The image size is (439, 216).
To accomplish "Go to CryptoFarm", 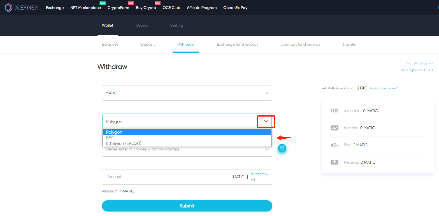I will pyautogui.click(x=118, y=8).
